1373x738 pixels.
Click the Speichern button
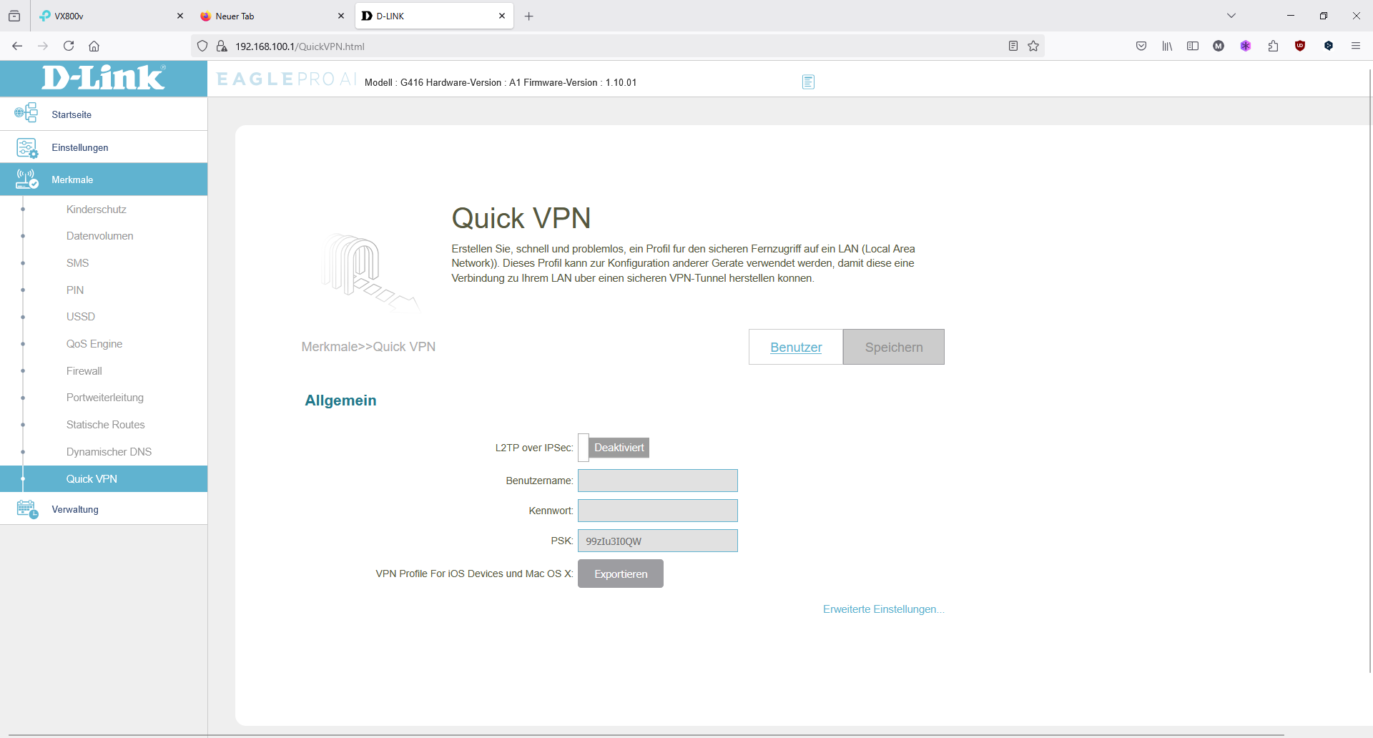[894, 347]
